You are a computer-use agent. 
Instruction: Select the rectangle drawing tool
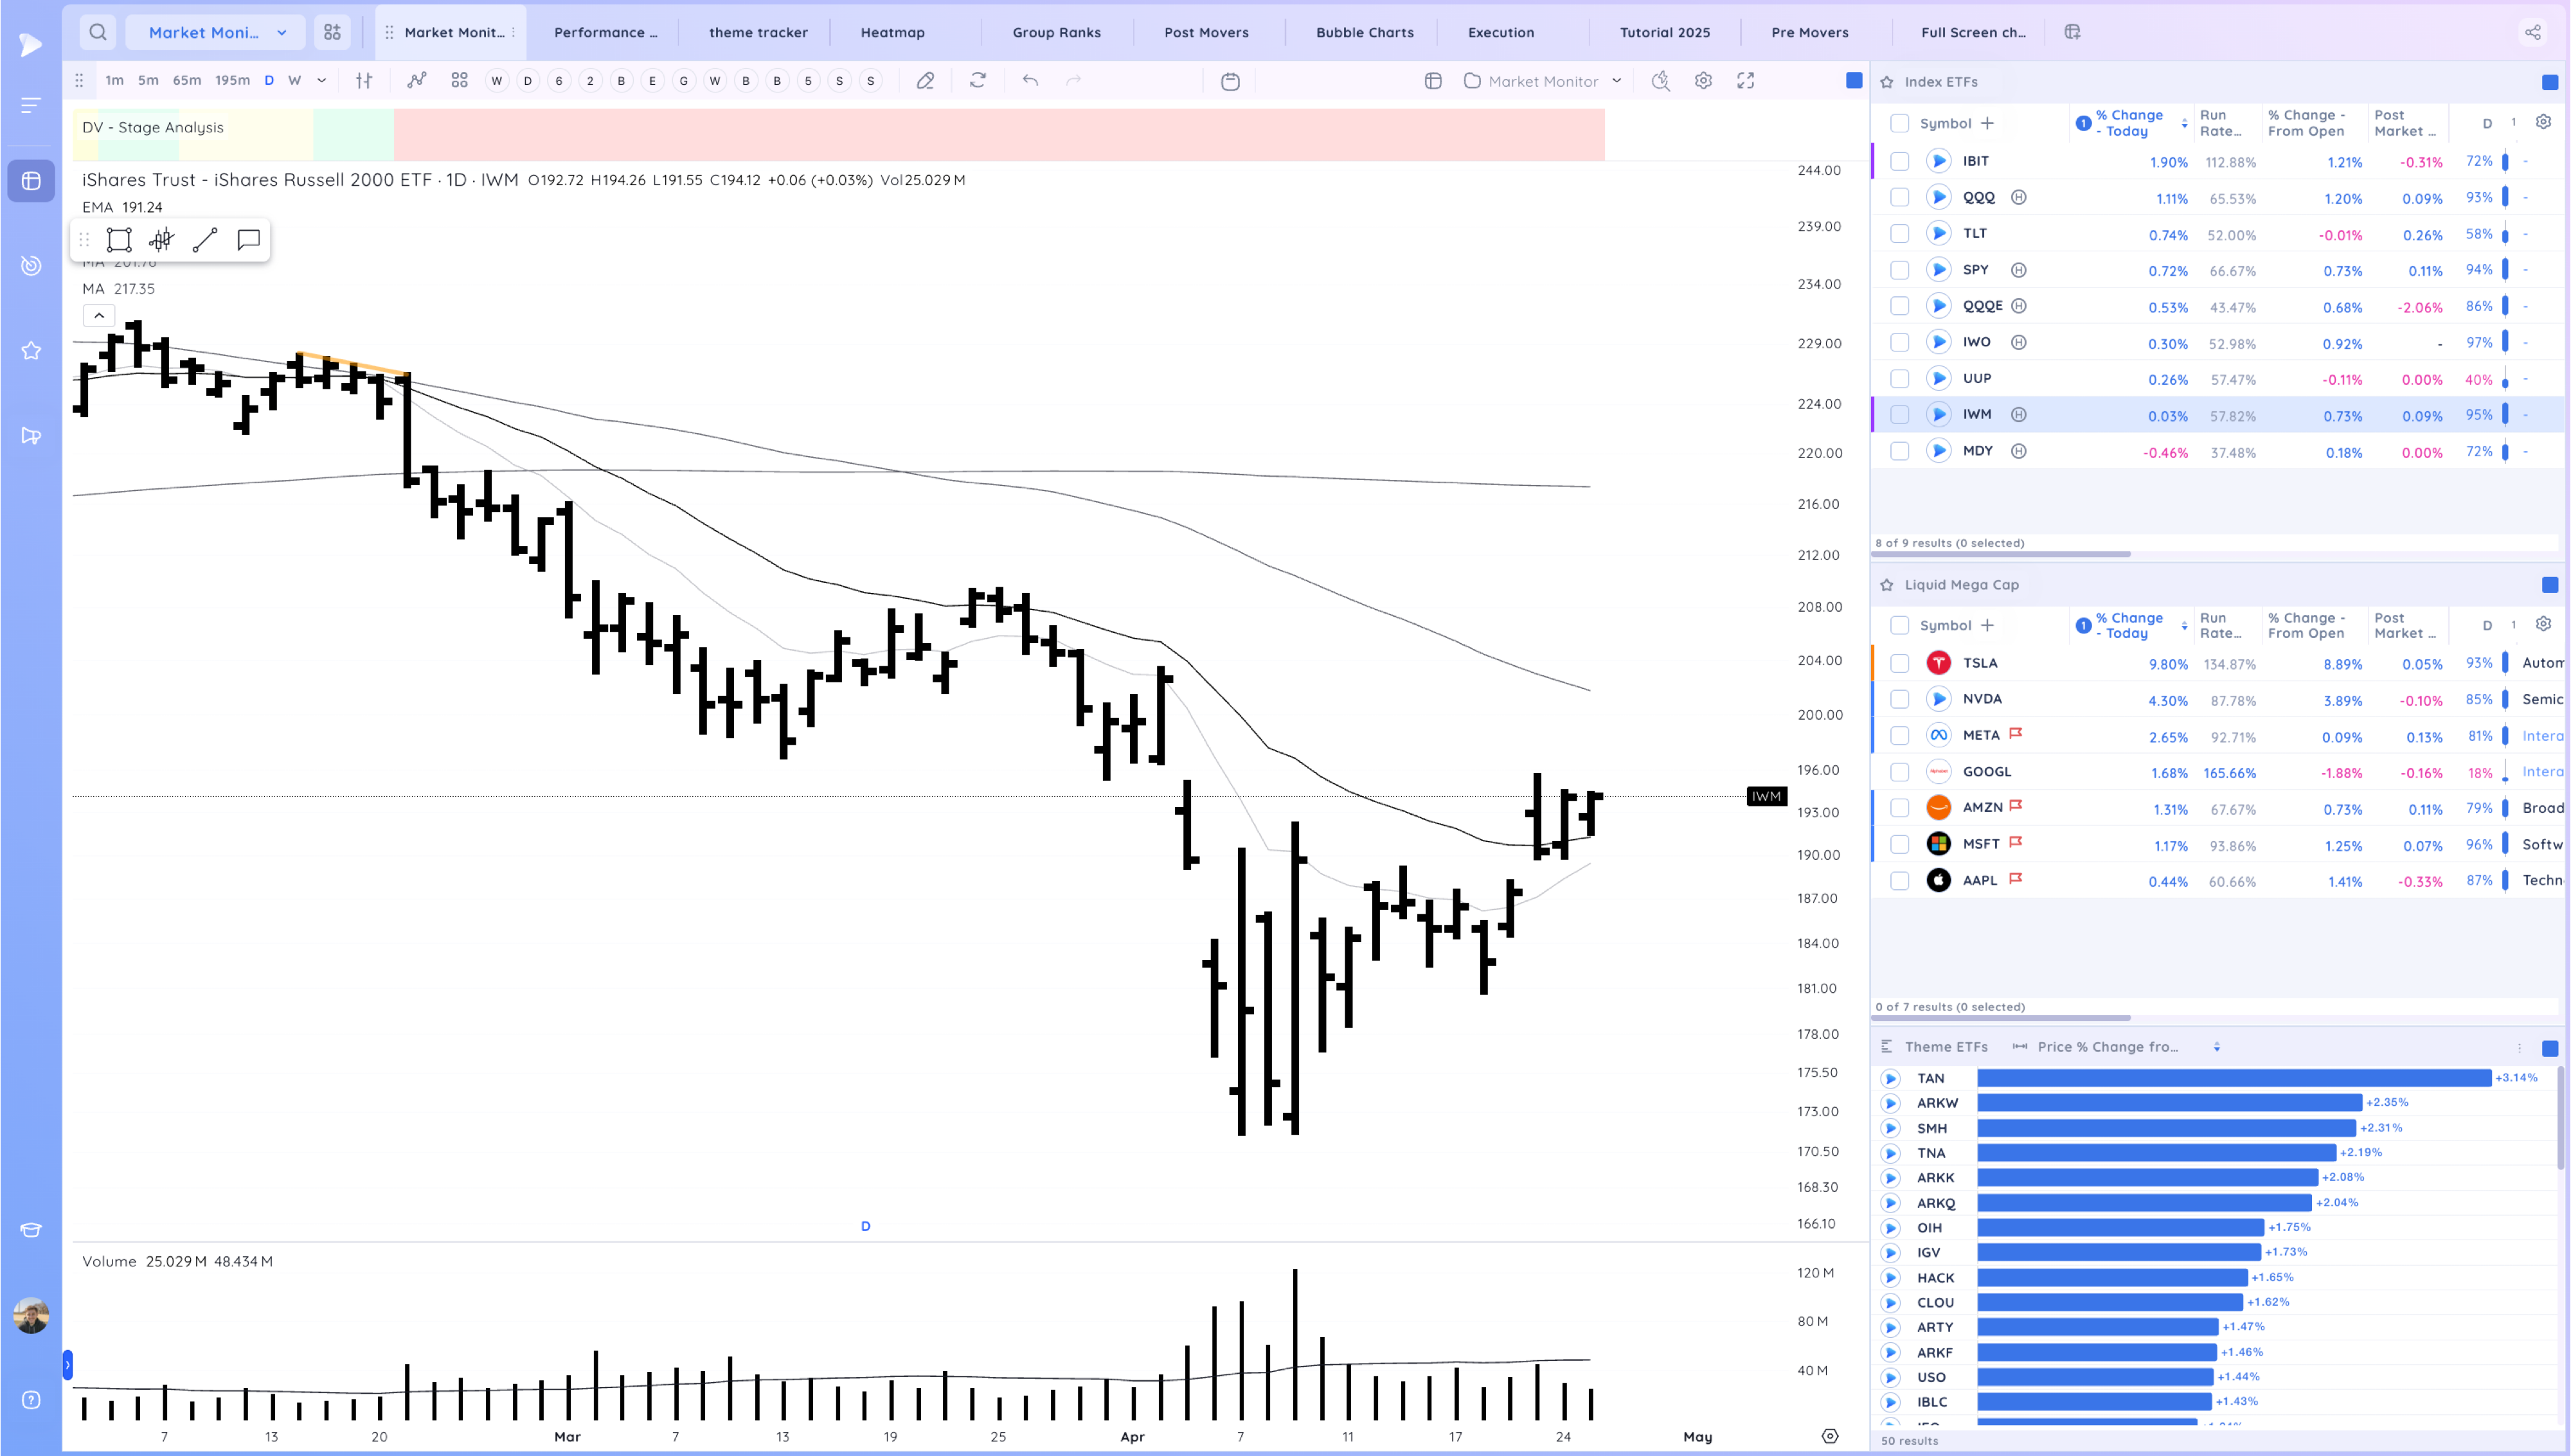tap(119, 240)
